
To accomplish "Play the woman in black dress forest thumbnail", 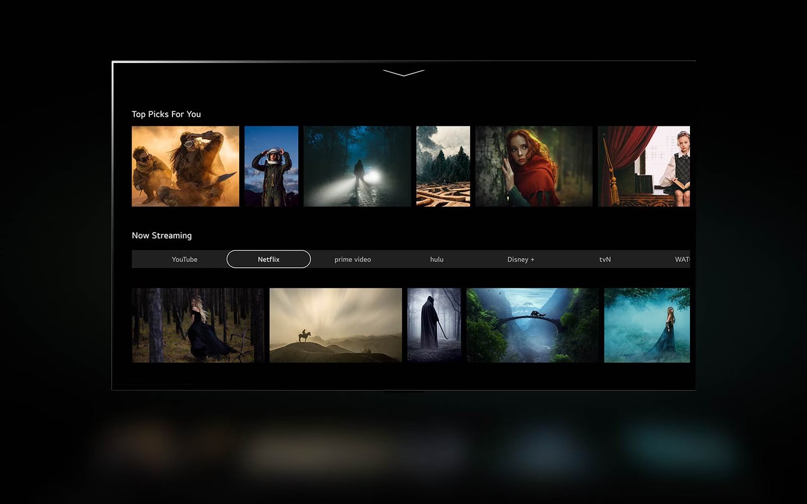I will (198, 325).
